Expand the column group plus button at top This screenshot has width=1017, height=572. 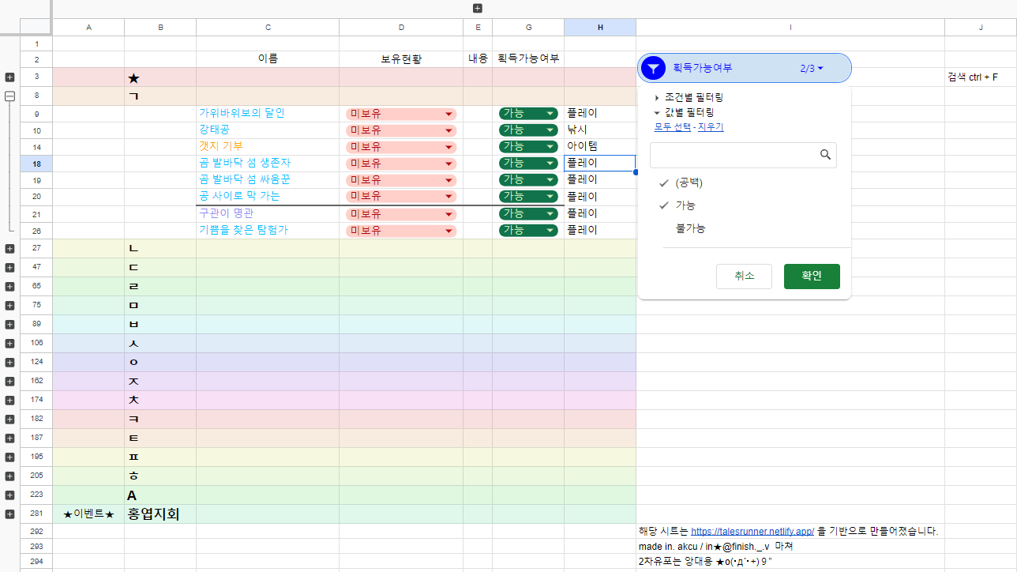coord(478,8)
